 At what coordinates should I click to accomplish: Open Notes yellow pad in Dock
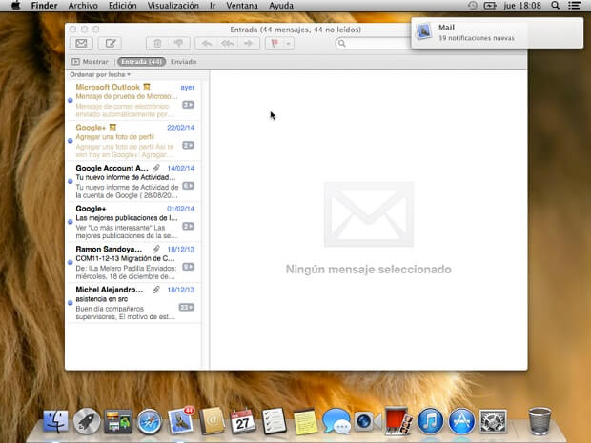305,422
